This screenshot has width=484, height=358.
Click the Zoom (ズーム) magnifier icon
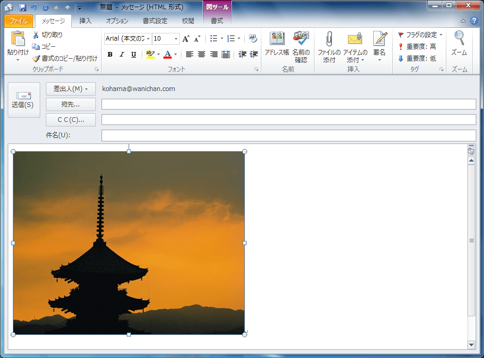click(459, 38)
